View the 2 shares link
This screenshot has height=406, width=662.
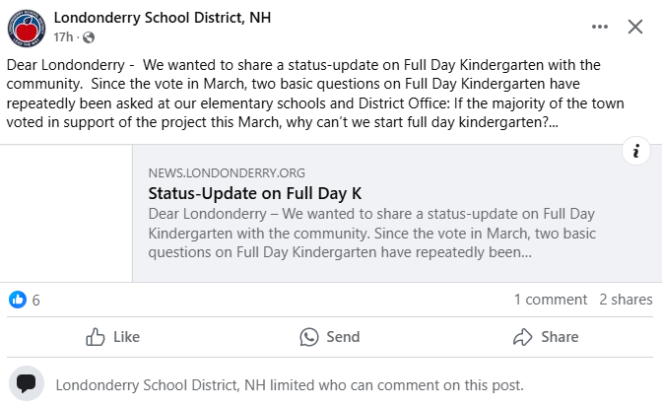coord(626,300)
